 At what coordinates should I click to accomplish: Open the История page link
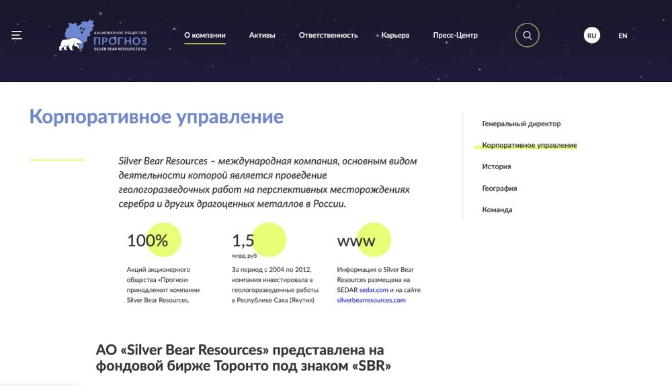click(497, 166)
